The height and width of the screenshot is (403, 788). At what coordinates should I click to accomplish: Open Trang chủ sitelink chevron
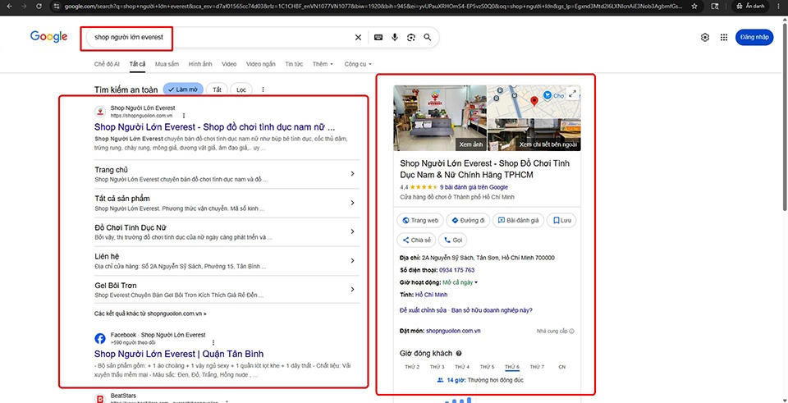point(352,174)
